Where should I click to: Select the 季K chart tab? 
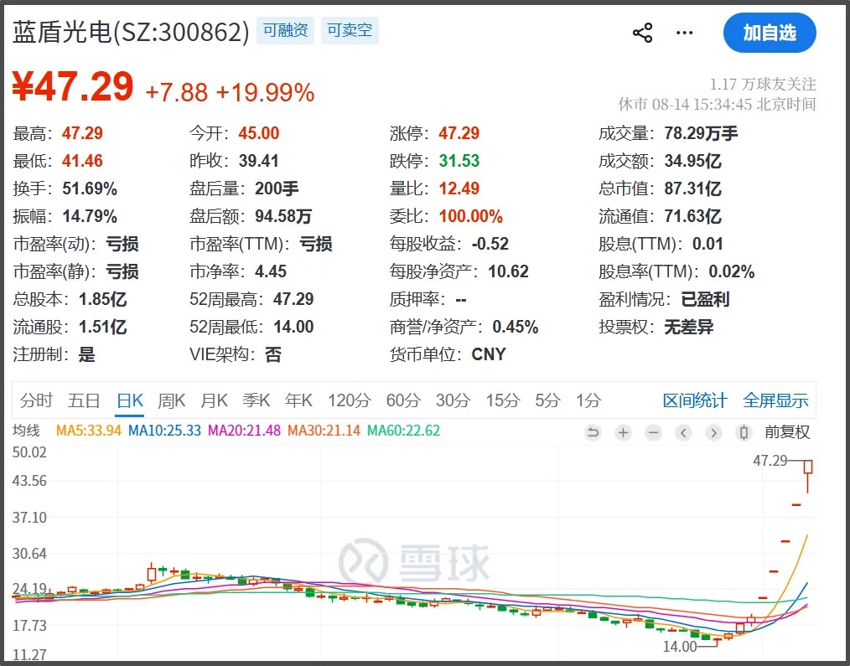point(257,400)
